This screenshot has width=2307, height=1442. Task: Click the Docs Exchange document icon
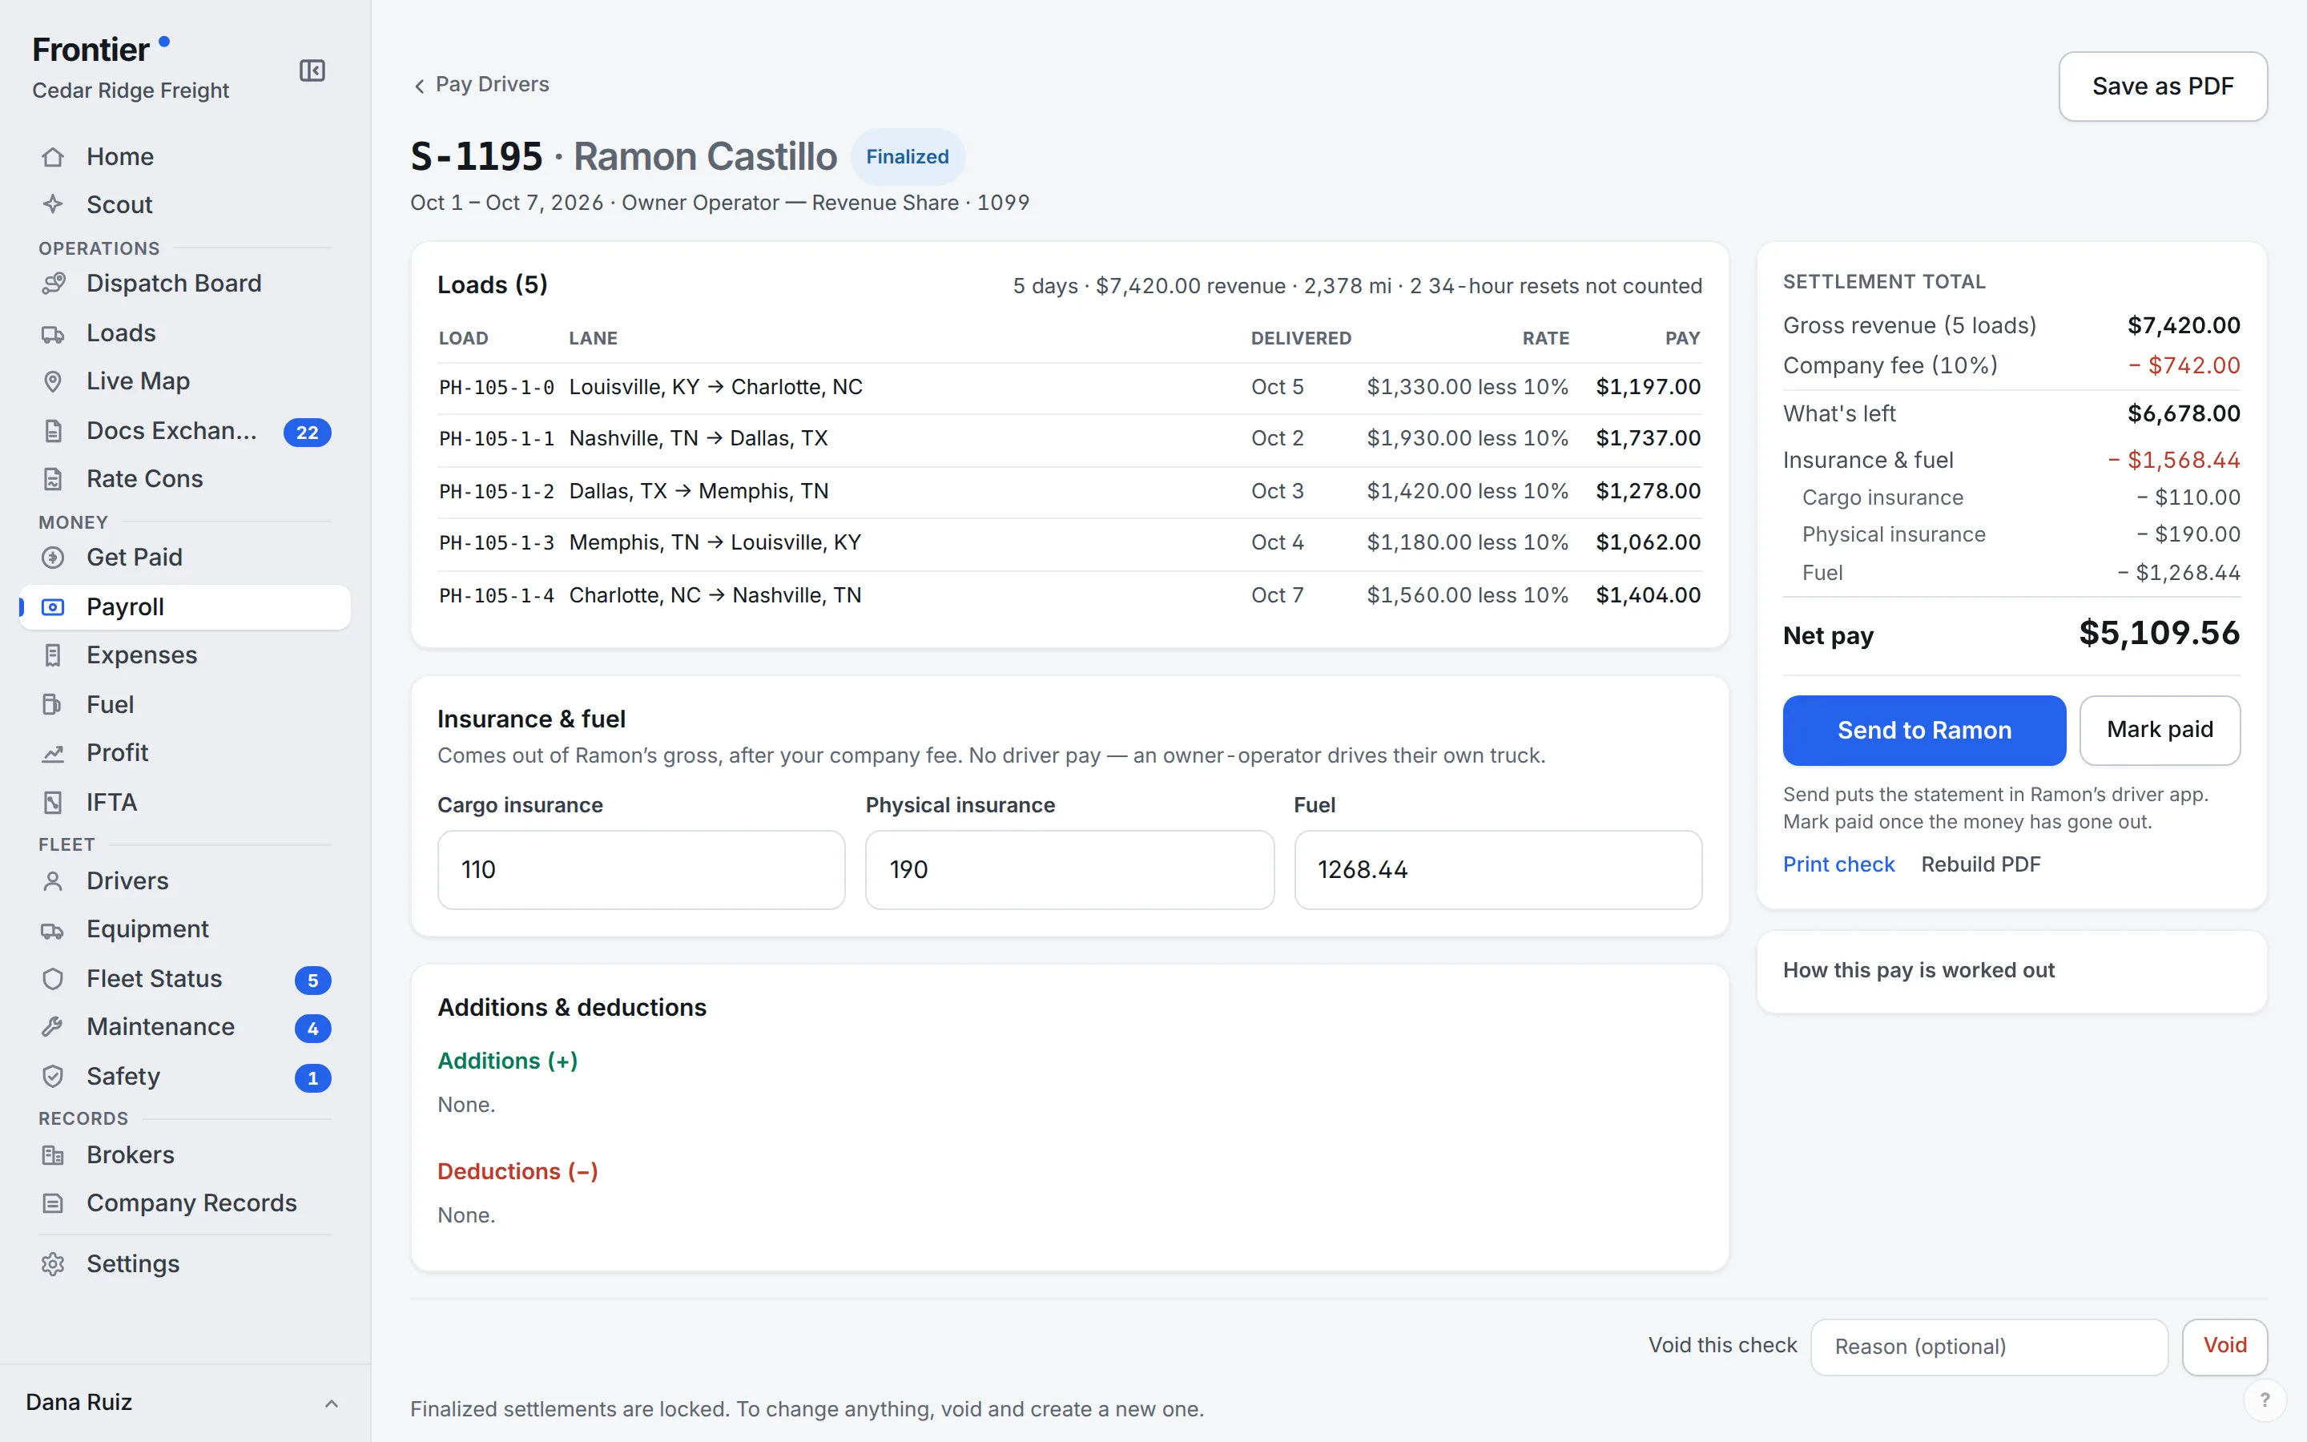[x=54, y=431]
